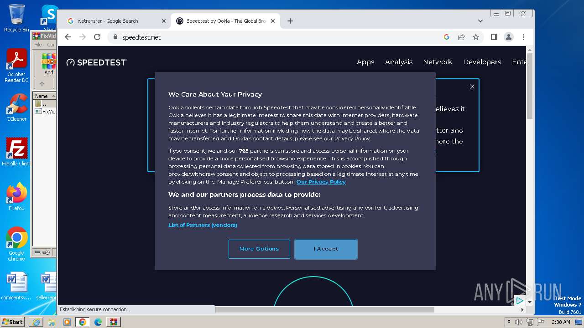
Task: Open the network tray icon
Action: pyautogui.click(x=530, y=322)
